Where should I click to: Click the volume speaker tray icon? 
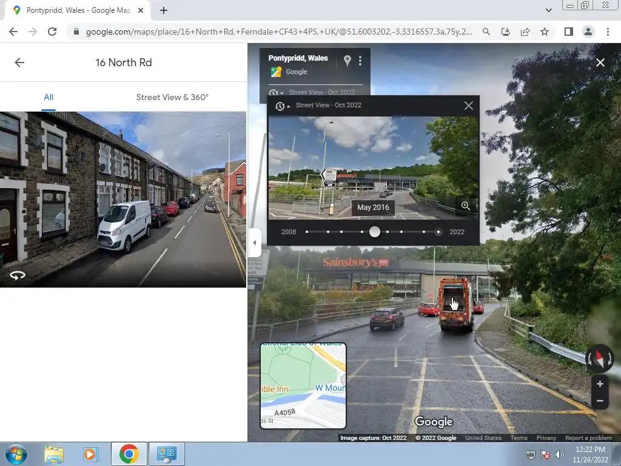coord(559,454)
